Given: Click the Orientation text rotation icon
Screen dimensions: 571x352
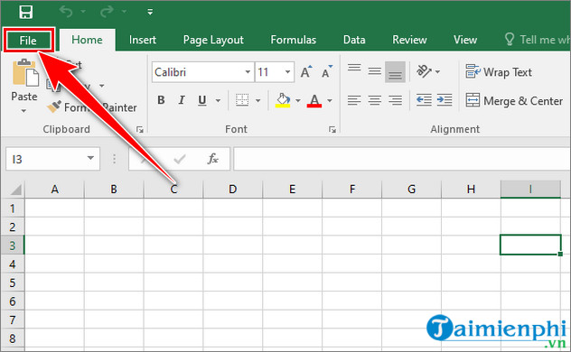Looking at the screenshot, I should 424,71.
